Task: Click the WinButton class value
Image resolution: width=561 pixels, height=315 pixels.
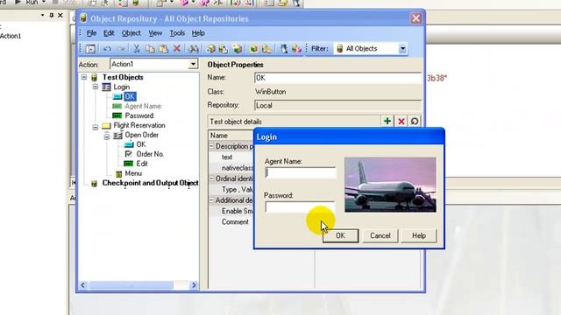Action: (x=271, y=92)
